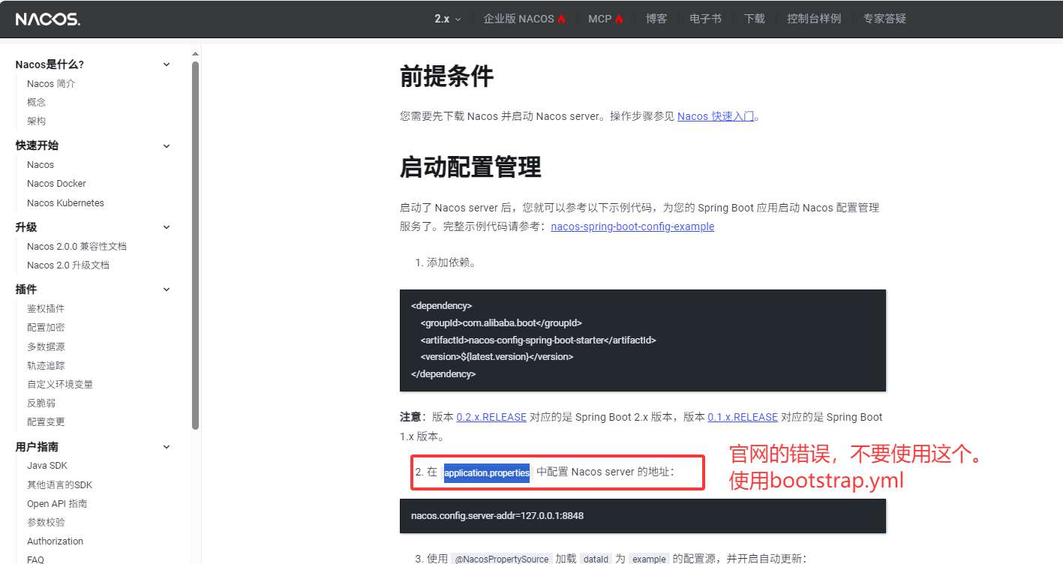Screen dimensions: 1063x564
Task: Open Authorization in the sidebar
Action: click(55, 541)
